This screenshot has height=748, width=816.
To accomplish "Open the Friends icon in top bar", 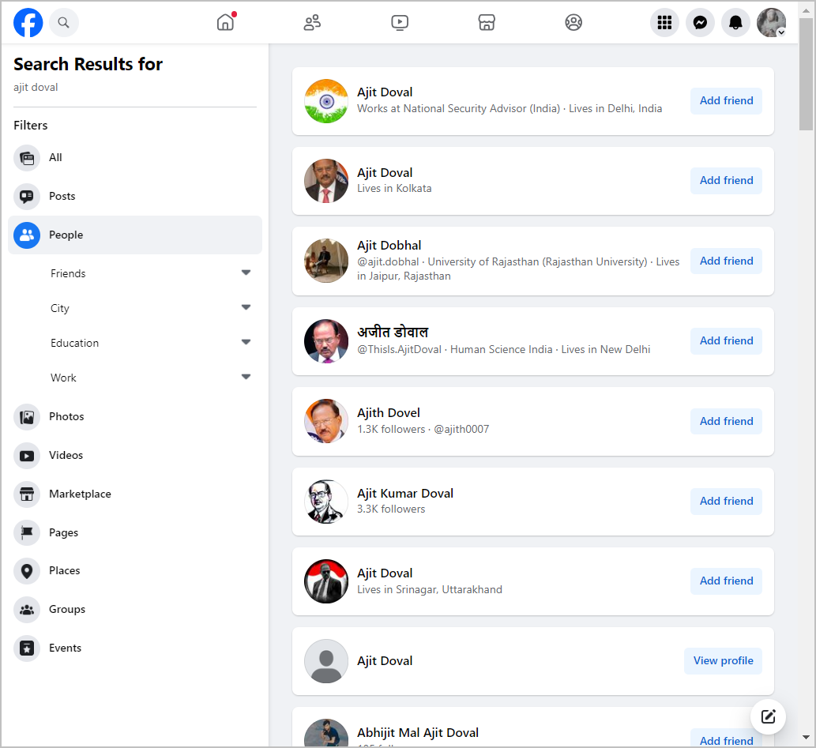I will (x=312, y=22).
